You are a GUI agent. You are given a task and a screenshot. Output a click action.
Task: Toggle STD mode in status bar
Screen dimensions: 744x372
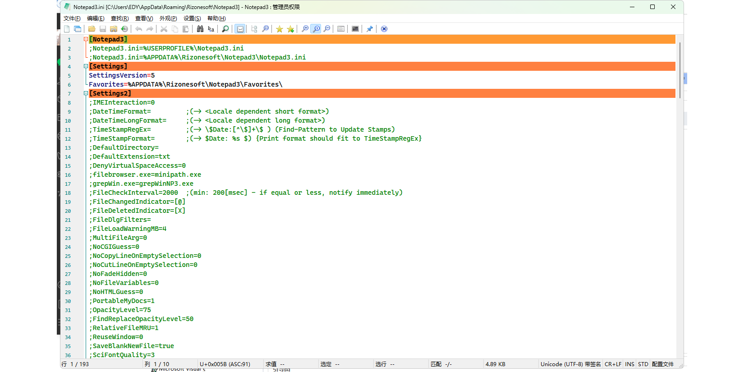point(643,364)
